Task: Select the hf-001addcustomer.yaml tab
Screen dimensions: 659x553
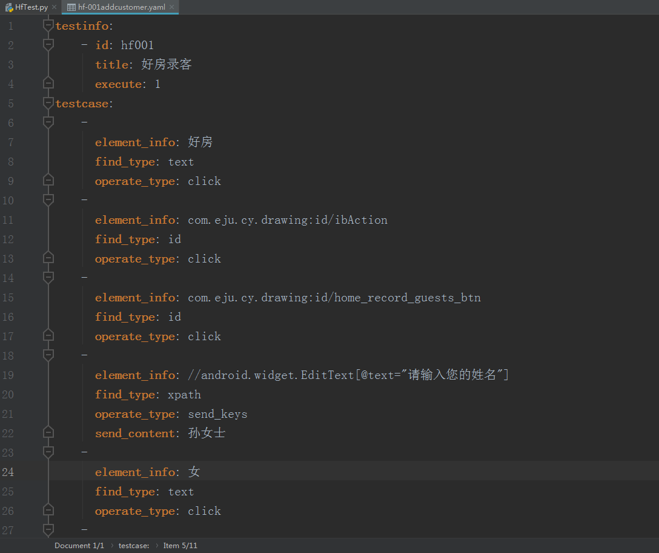Action: pos(121,7)
